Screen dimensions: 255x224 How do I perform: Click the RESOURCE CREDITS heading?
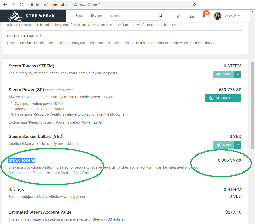pos(25,36)
